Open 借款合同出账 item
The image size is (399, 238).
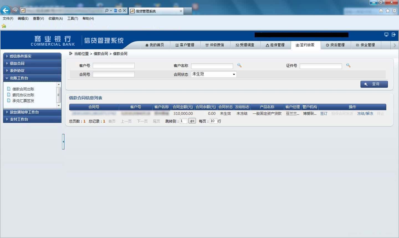(23, 89)
